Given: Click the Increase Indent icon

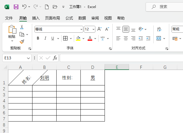Looking at the screenshot, I should pyautogui.click(x=148, y=38).
